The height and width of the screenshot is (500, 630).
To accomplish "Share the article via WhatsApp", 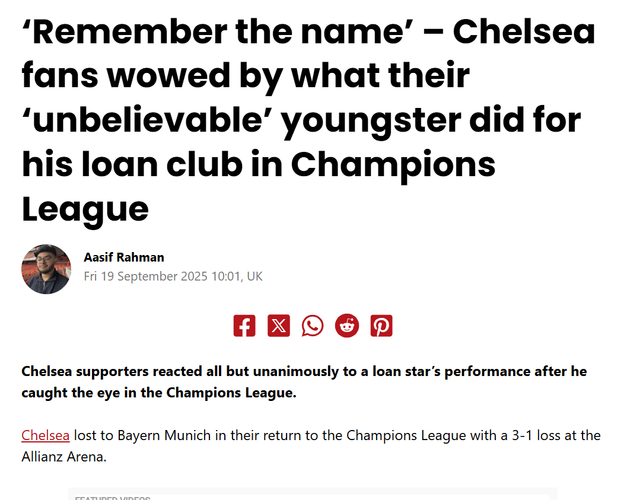I will 313,326.
